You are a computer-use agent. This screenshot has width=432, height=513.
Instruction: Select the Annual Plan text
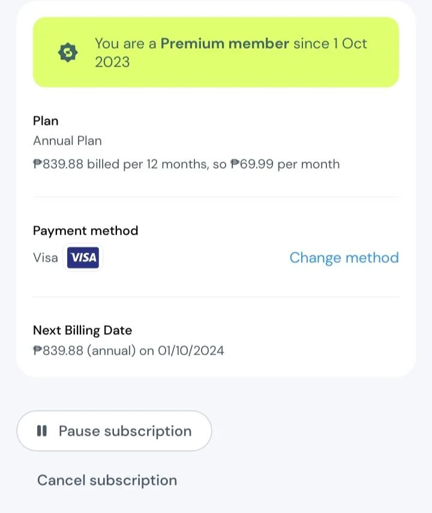67,141
